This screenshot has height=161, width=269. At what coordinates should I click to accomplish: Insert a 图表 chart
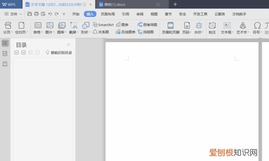(x=122, y=25)
